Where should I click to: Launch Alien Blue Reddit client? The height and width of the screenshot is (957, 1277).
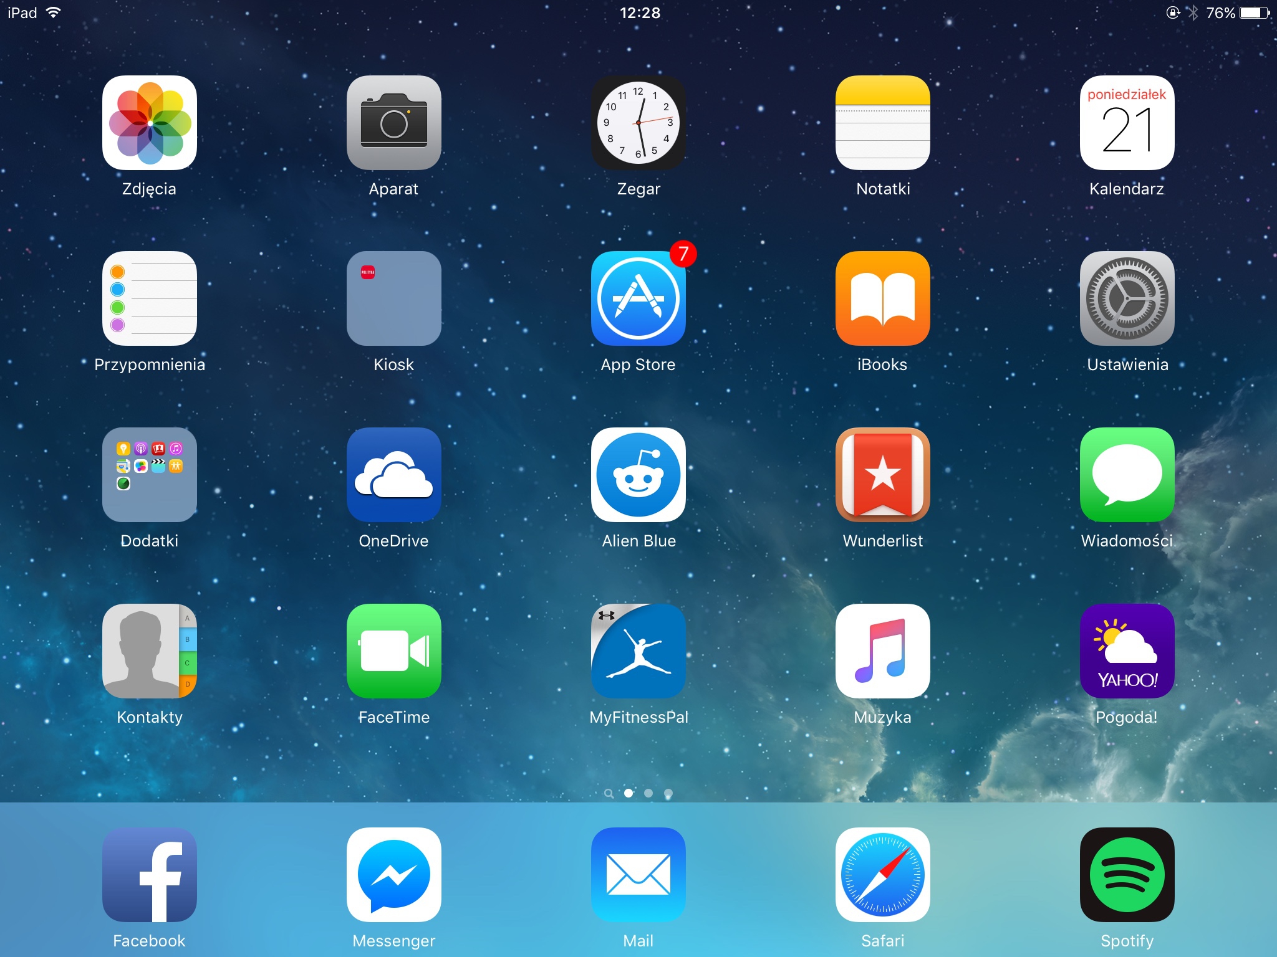pos(638,475)
